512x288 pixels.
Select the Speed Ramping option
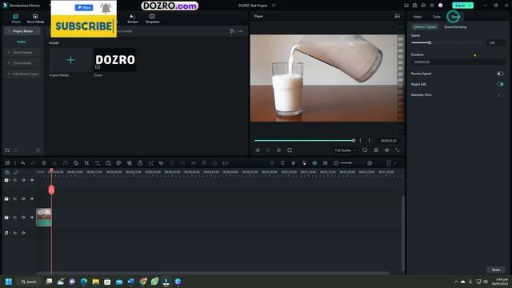pos(455,26)
